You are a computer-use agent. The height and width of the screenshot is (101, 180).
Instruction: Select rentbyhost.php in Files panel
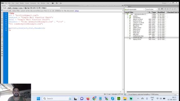(138, 36)
